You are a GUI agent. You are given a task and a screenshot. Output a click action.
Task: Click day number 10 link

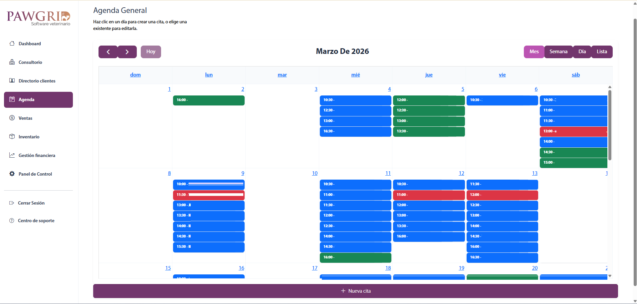click(x=315, y=173)
